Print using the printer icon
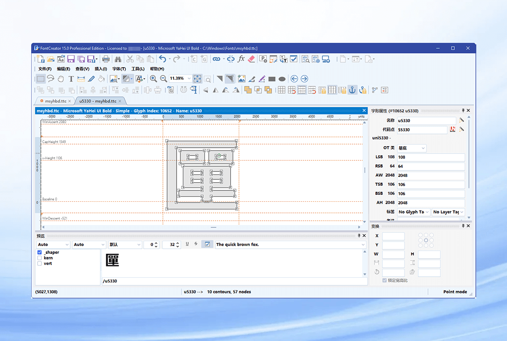The width and height of the screenshot is (507, 341). click(106, 59)
